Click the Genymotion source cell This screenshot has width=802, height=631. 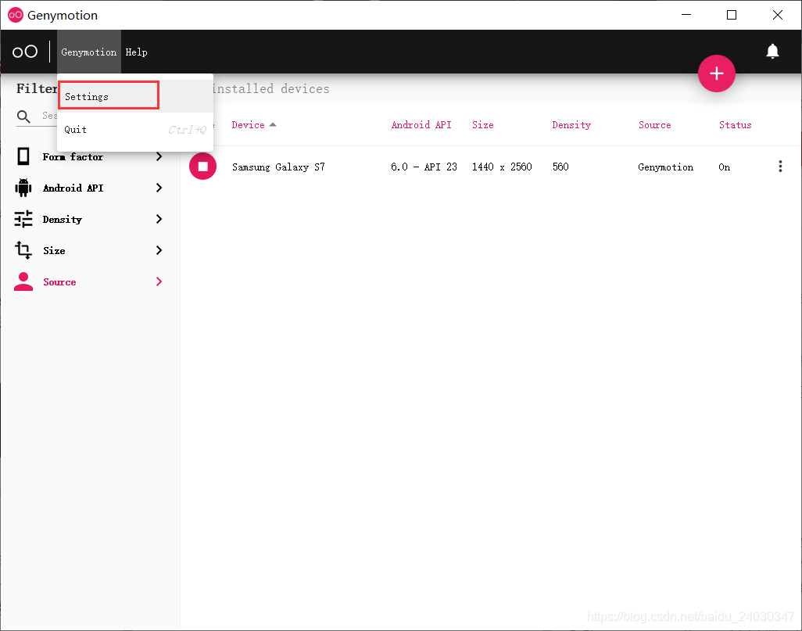[x=665, y=167]
